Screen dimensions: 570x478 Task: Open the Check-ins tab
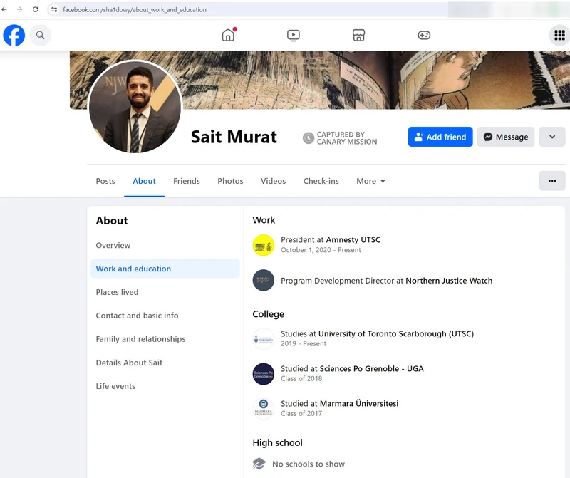pos(321,181)
